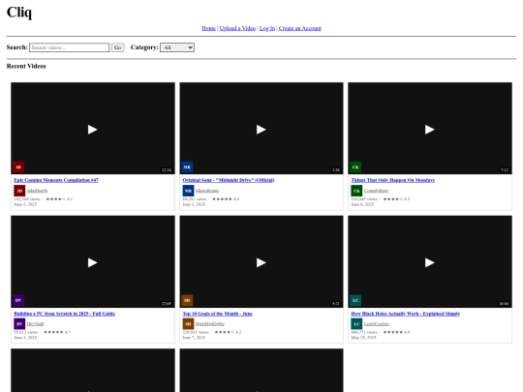
Task: Visit the SportHighlights channel link
Action: (x=210, y=323)
